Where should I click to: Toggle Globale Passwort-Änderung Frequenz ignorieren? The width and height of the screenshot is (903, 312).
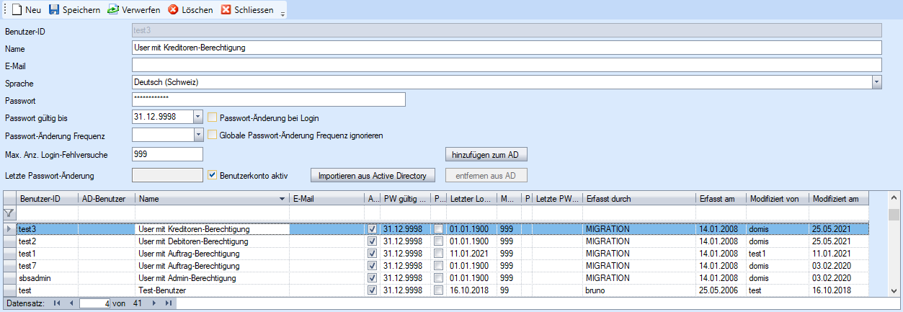(x=213, y=135)
